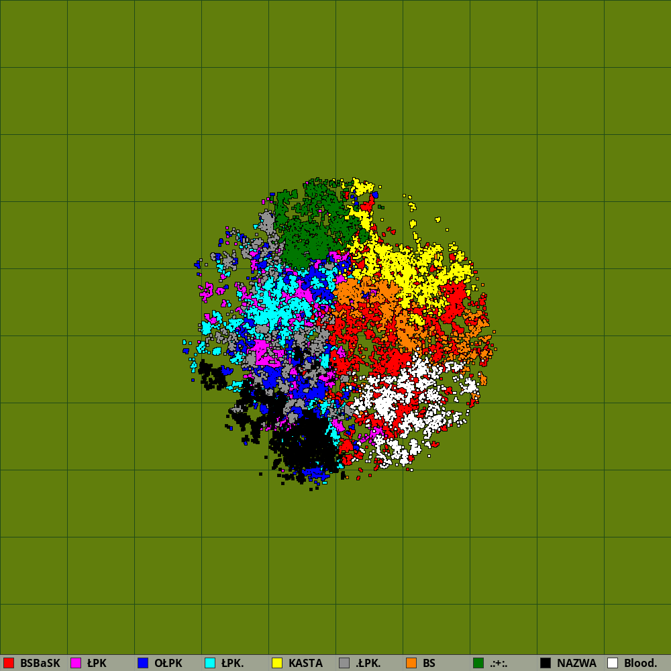Click the orange BS legend swatch
Image resolution: width=671 pixels, height=671 pixels.
[411, 663]
